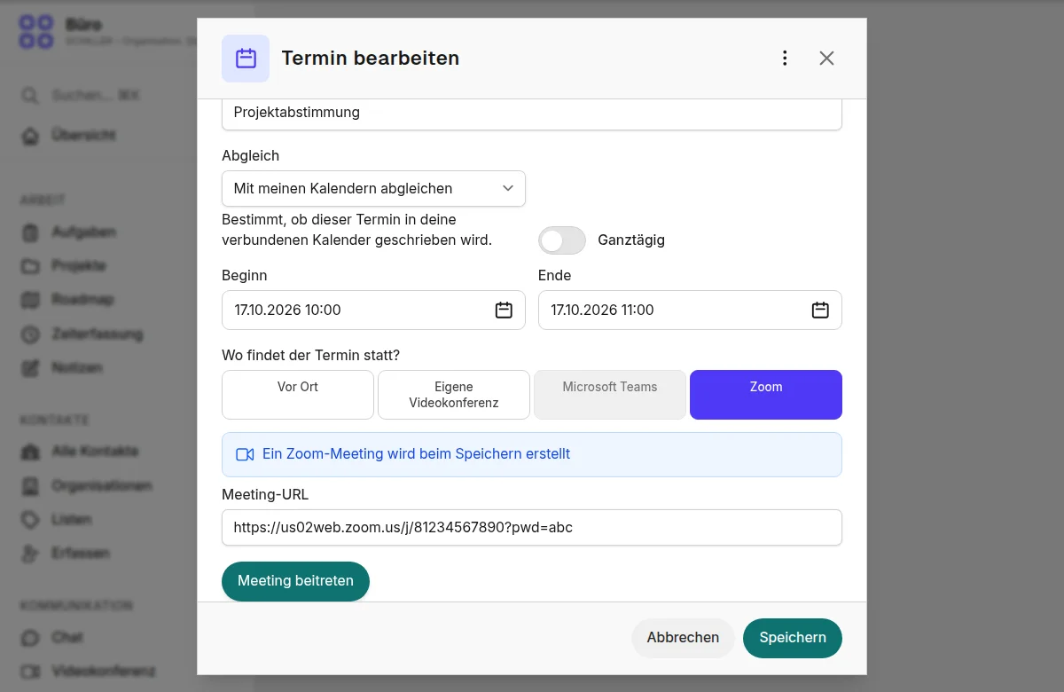Open Übersicht home icon in sidebar
This screenshot has height=692, width=1064.
tap(30, 136)
